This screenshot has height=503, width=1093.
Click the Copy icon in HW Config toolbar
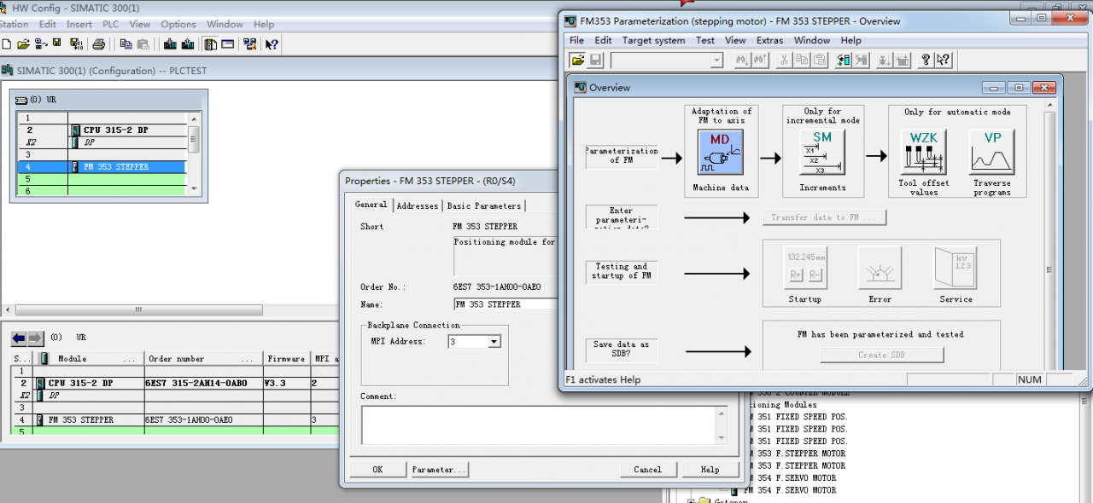pos(126,44)
